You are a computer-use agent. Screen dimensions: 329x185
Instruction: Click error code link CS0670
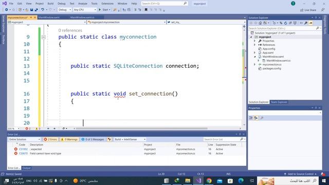(23, 153)
